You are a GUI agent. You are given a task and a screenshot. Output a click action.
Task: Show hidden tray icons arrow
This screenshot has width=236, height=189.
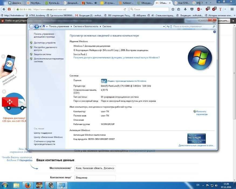[203, 185]
